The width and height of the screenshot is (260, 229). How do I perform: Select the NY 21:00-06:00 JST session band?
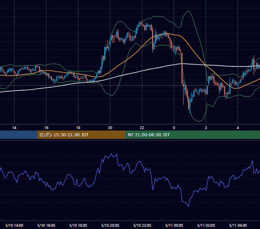[192, 135]
